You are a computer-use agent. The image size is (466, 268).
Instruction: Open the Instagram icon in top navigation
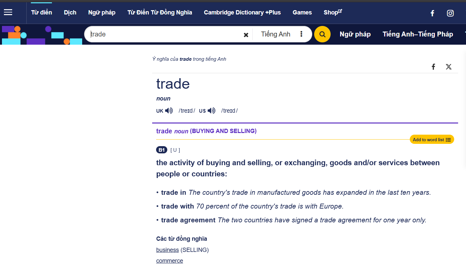pos(450,13)
